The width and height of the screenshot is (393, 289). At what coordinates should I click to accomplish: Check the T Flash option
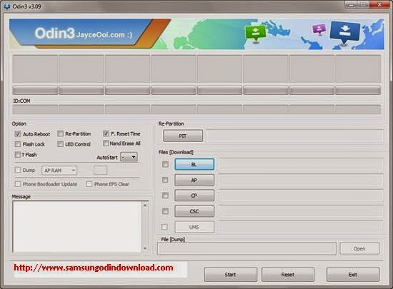[18, 155]
